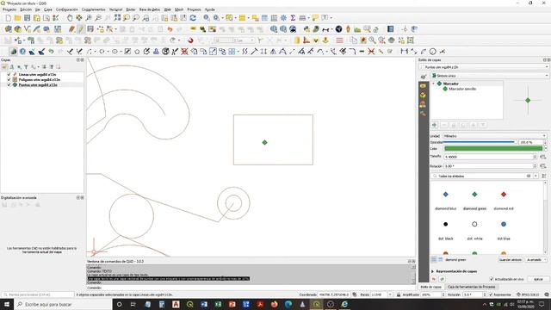Click the statistics Sigma icon
Image resolution: width=551 pixels, height=310 pixels.
pyautogui.click(x=293, y=18)
